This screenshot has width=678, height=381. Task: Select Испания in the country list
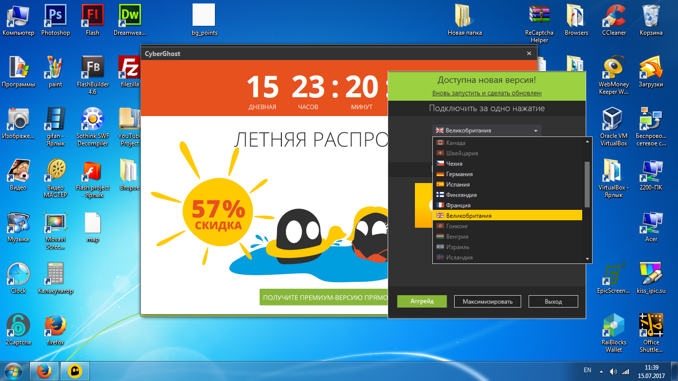pos(507,185)
